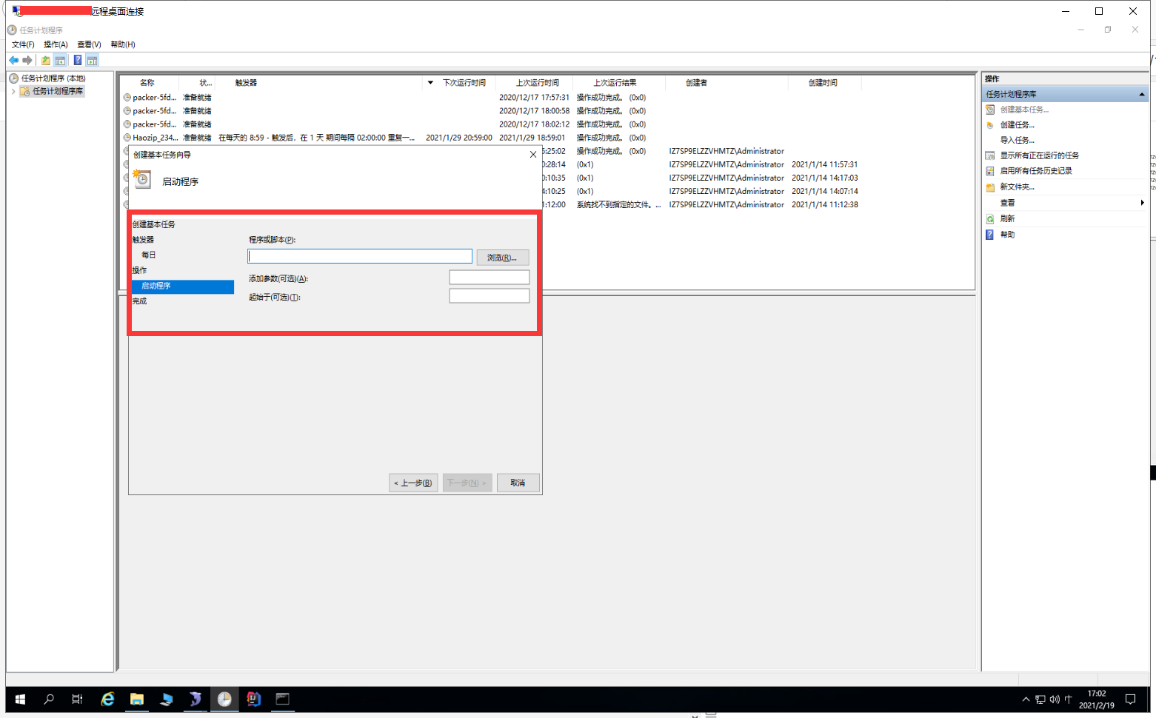Click the 创建时间 column header
Image resolution: width=1156 pixels, height=718 pixels.
823,83
